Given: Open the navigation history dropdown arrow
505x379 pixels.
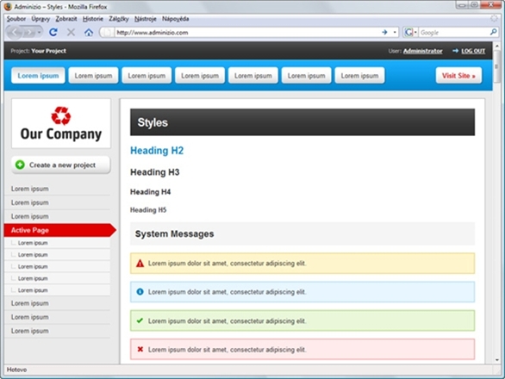Looking at the screenshot, I should 39,33.
